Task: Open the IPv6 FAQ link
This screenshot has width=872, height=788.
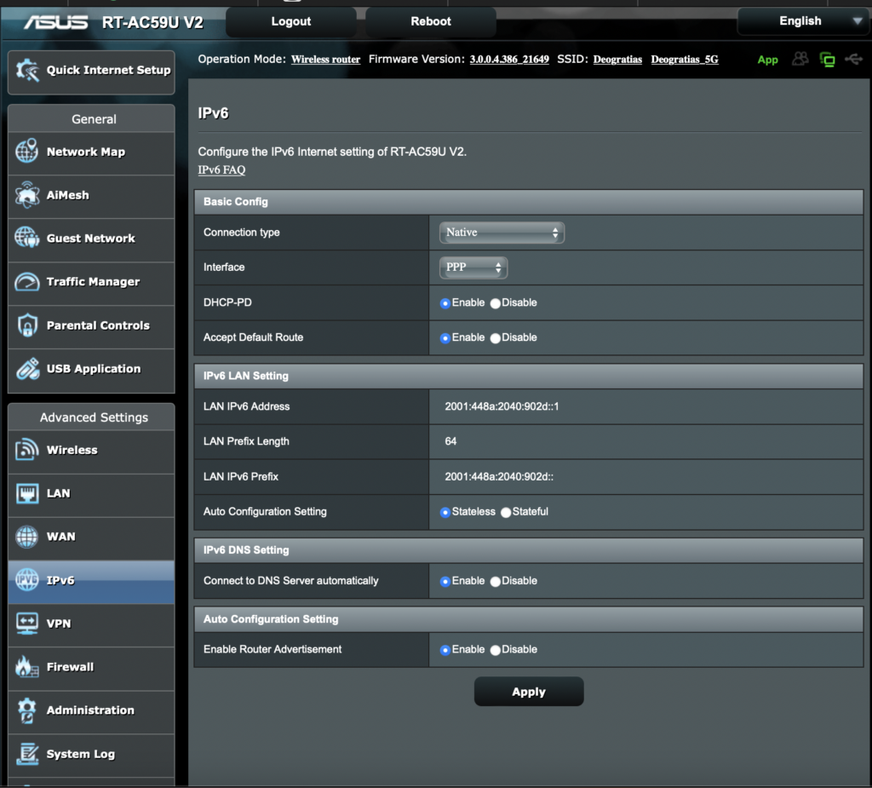Action: (x=221, y=170)
